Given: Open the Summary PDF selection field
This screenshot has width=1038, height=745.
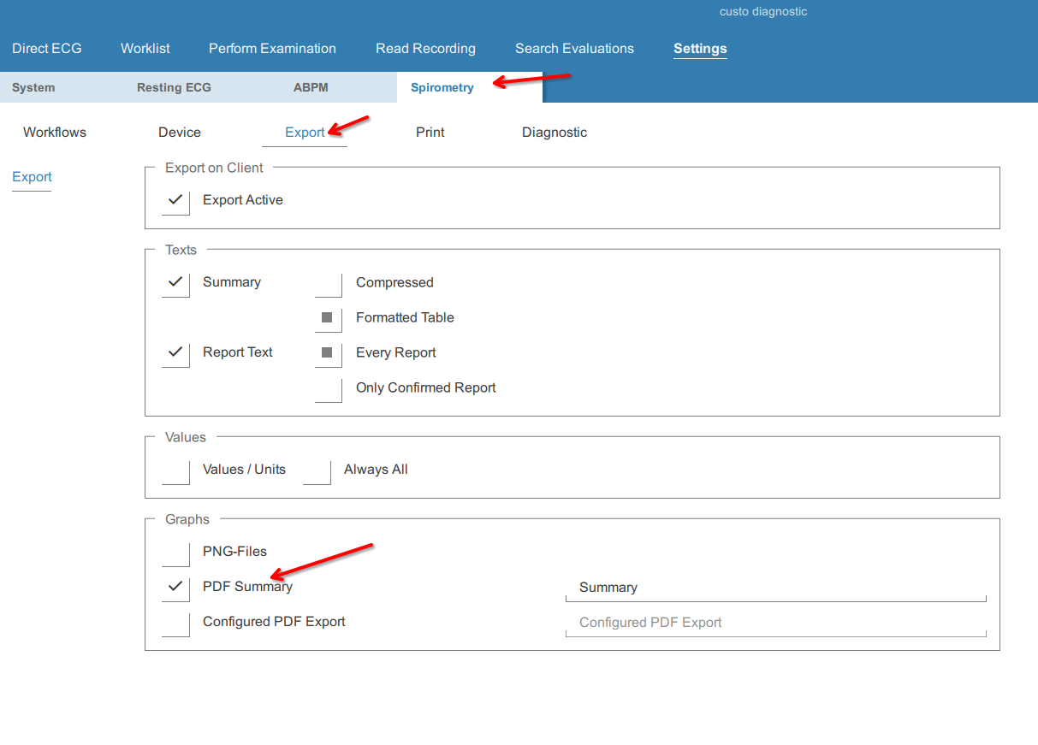Looking at the screenshot, I should pyautogui.click(x=774, y=588).
